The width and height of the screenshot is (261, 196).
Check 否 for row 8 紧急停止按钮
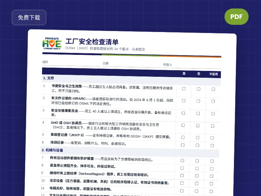point(197,169)
